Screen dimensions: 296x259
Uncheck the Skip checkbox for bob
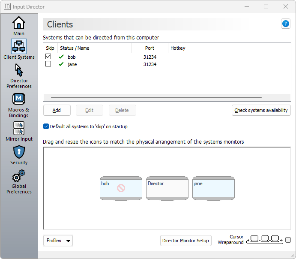(48, 57)
